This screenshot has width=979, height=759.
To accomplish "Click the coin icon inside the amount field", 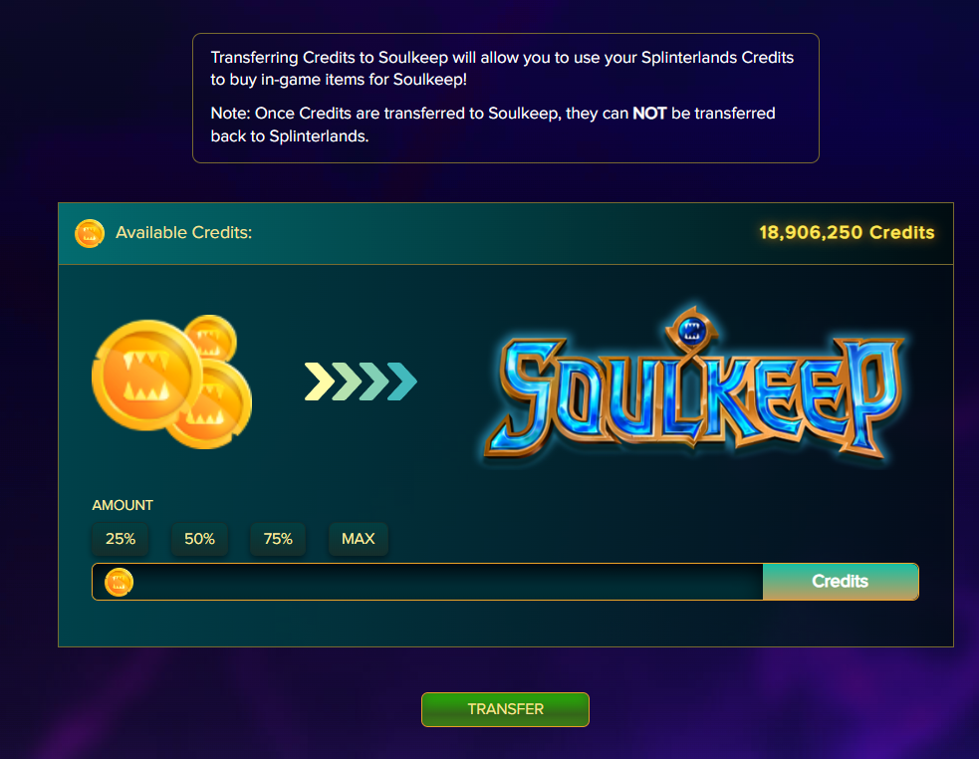I will pyautogui.click(x=119, y=583).
